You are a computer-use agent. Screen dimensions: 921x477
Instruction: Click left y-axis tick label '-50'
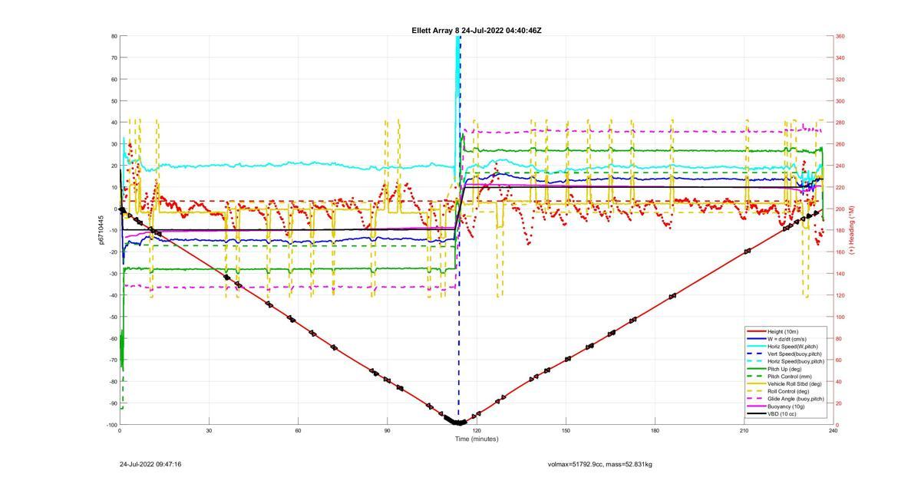pos(113,317)
